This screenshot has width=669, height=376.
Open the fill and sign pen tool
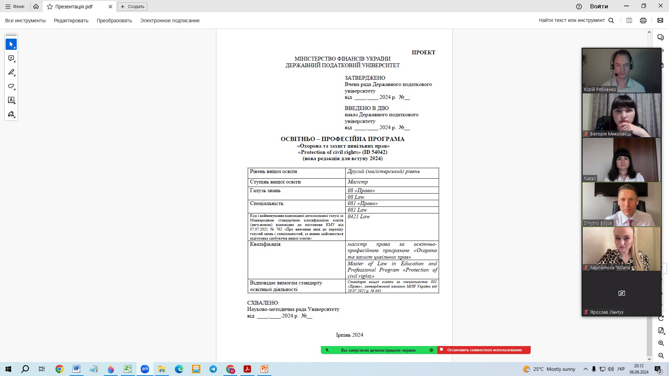11,114
